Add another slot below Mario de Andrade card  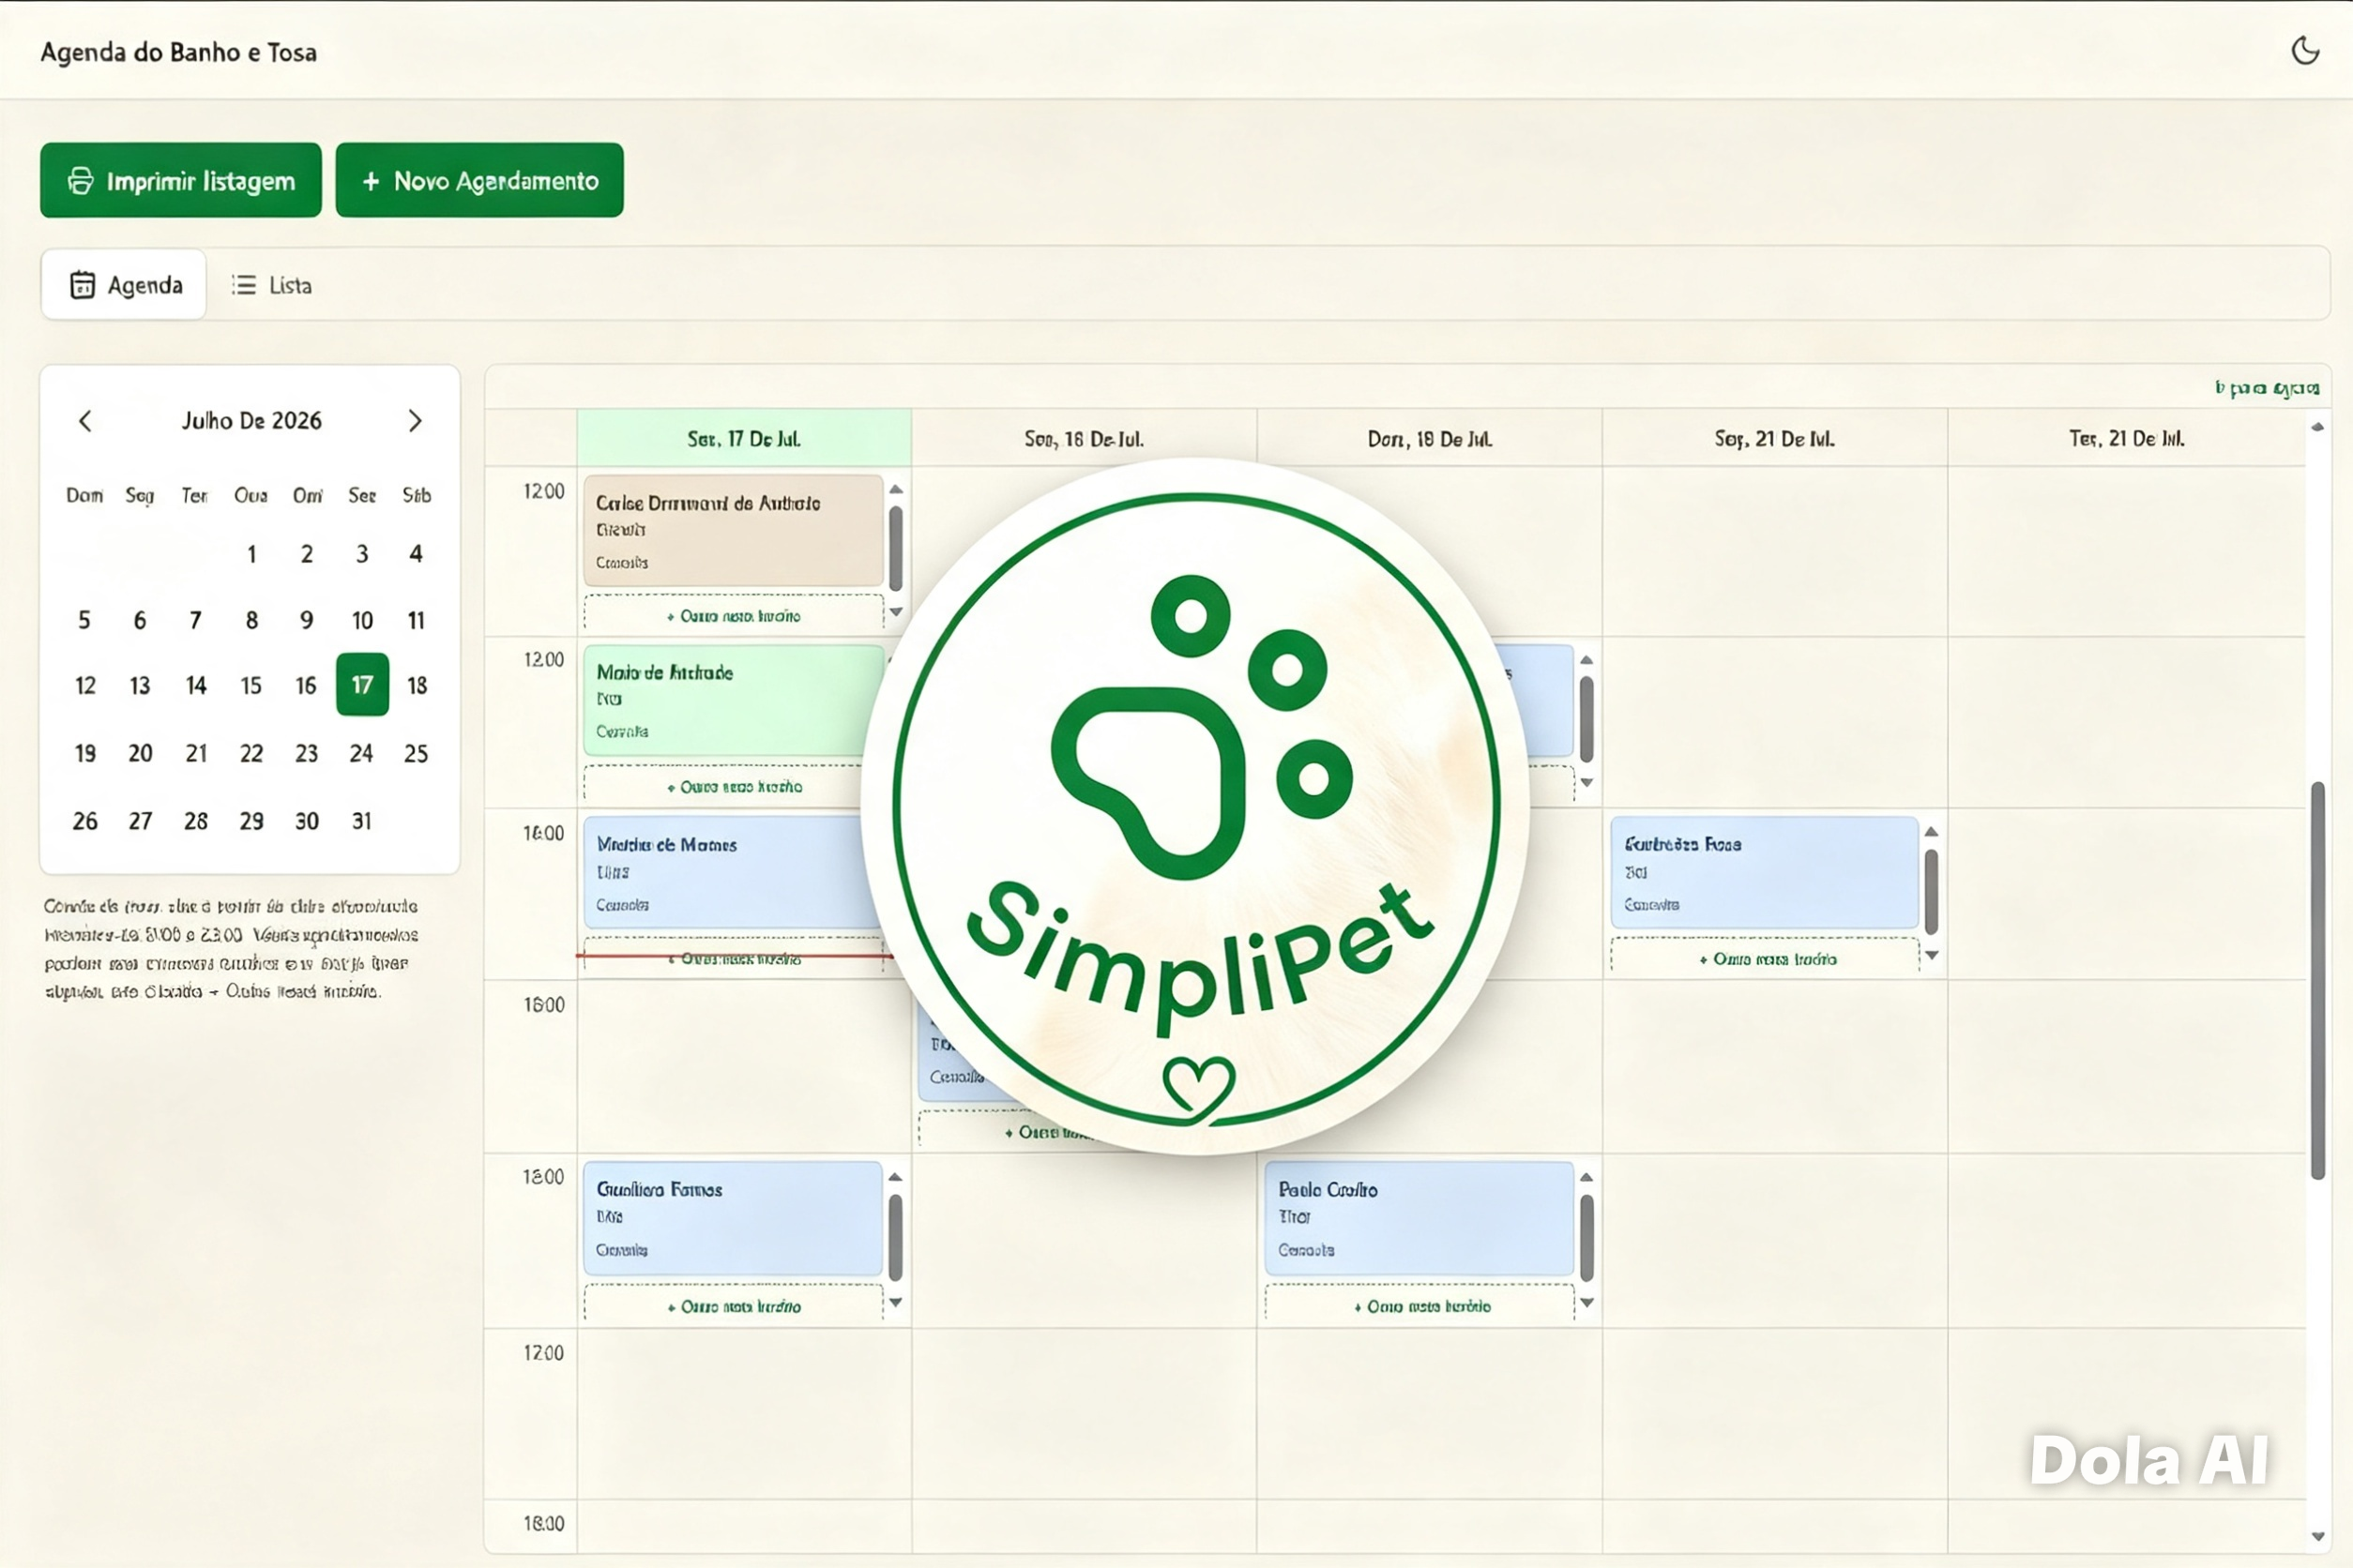point(734,787)
